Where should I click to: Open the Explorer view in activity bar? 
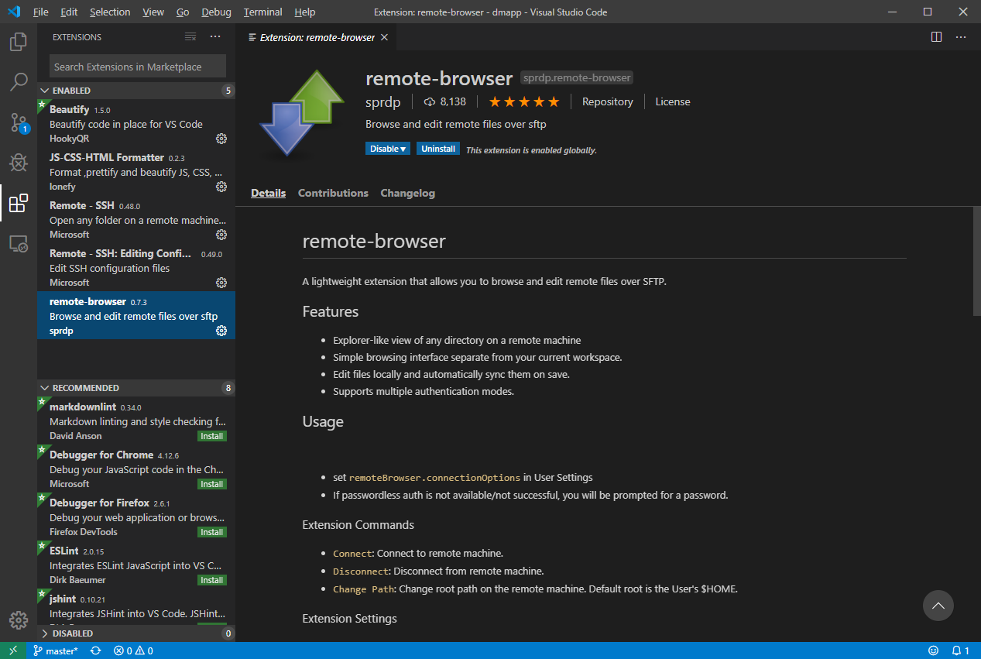19,42
